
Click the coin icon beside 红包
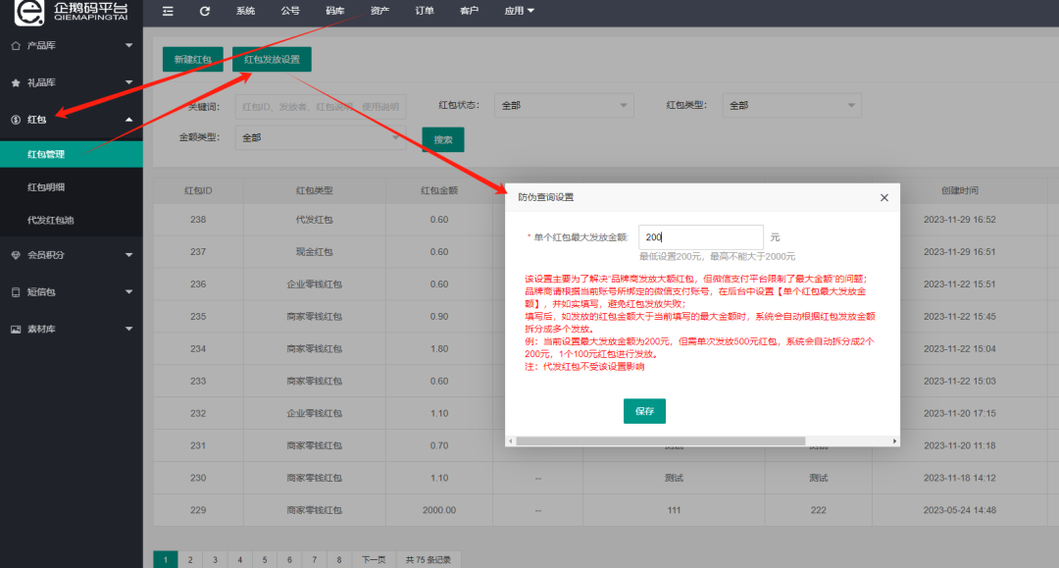16,120
